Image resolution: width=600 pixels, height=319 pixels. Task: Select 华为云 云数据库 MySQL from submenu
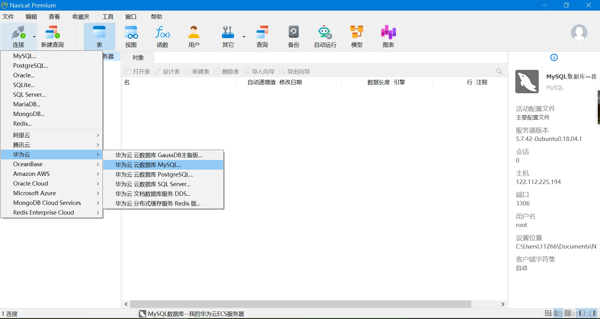(x=148, y=165)
